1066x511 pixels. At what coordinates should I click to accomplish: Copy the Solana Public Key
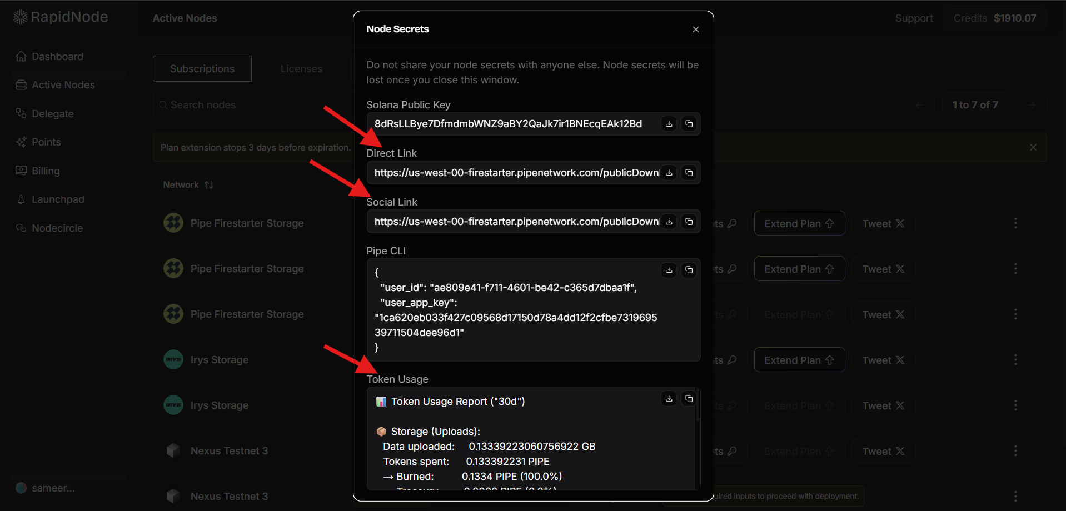pyautogui.click(x=689, y=124)
